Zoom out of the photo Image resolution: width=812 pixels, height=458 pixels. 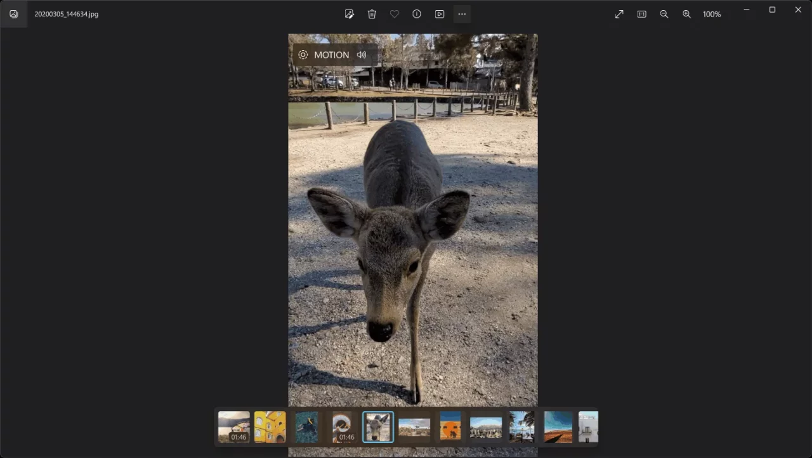[664, 14]
